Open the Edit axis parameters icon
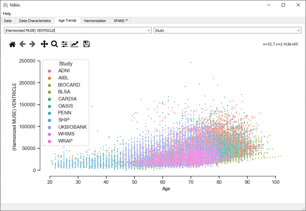Image resolution: width=306 pixels, height=211 pixels. pos(75,44)
